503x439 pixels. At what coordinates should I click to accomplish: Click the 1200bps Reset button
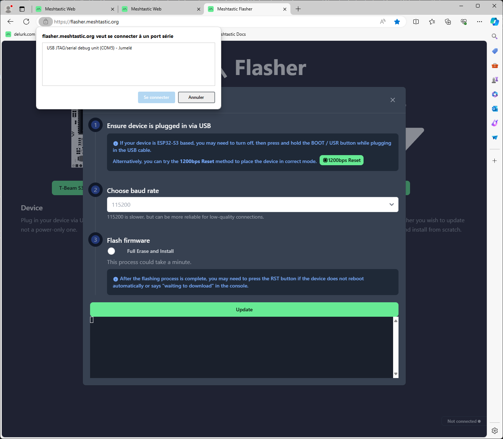pos(342,160)
